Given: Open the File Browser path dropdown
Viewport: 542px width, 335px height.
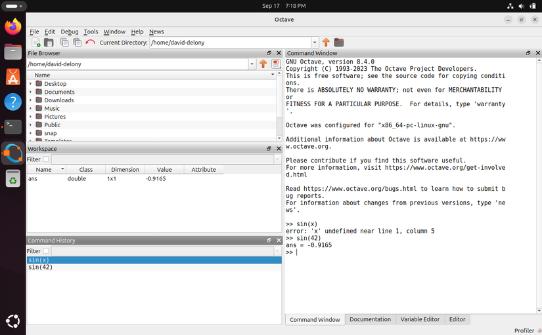Looking at the screenshot, I should [252, 64].
